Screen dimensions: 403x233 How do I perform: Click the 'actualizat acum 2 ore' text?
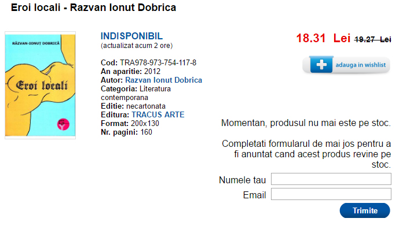[x=137, y=45]
